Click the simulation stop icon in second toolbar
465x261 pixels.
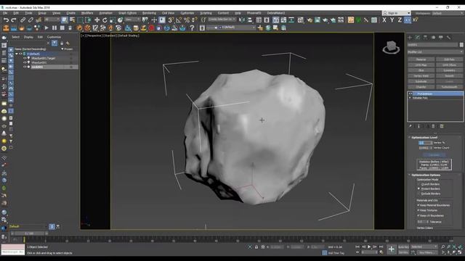[x=62, y=28]
